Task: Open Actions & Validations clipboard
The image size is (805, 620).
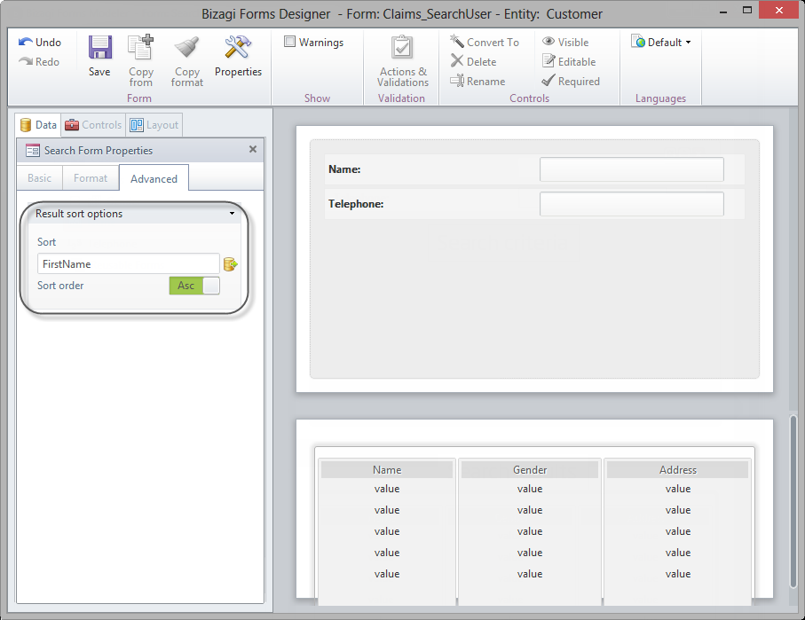Action: 403,47
